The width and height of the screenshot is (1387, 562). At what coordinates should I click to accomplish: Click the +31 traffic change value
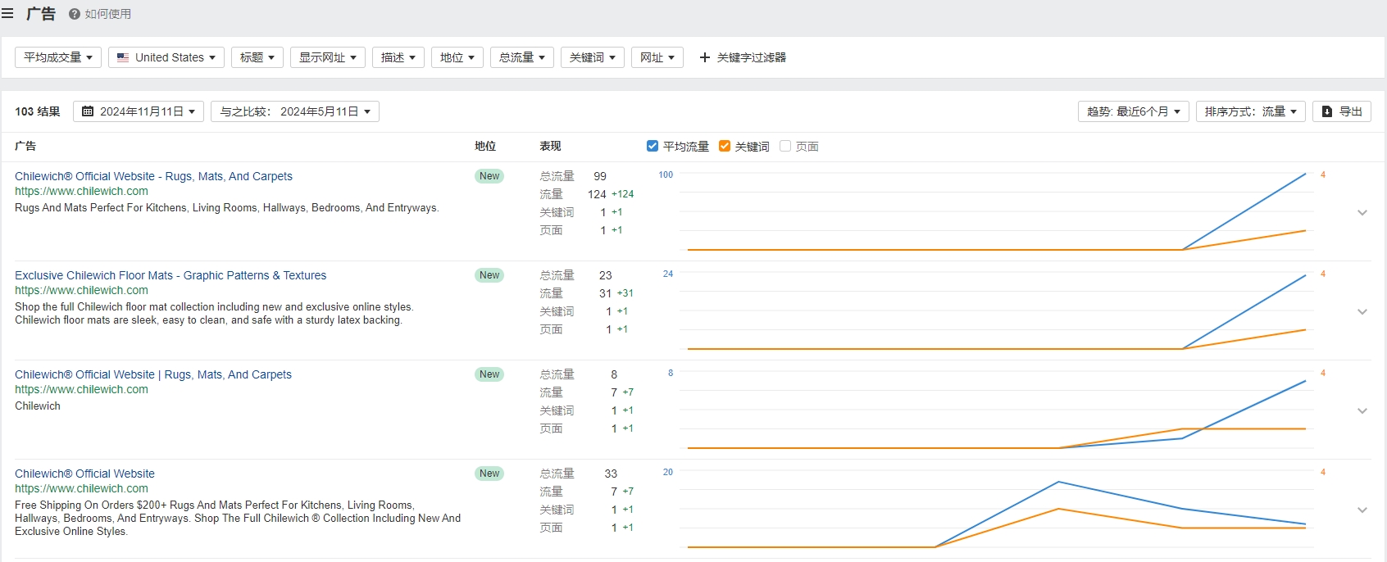[x=625, y=293]
